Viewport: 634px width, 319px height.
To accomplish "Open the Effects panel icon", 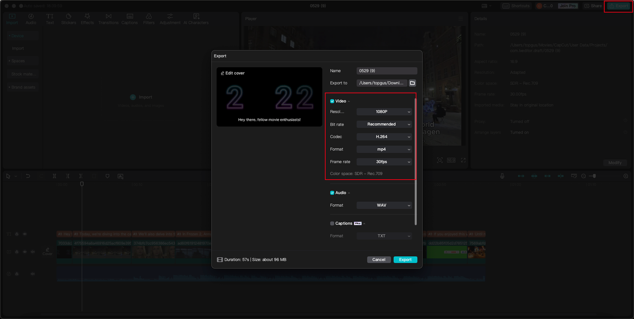I will tap(87, 16).
